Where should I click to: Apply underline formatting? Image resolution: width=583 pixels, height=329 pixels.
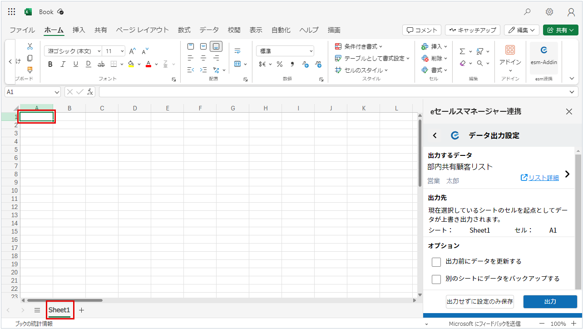76,64
